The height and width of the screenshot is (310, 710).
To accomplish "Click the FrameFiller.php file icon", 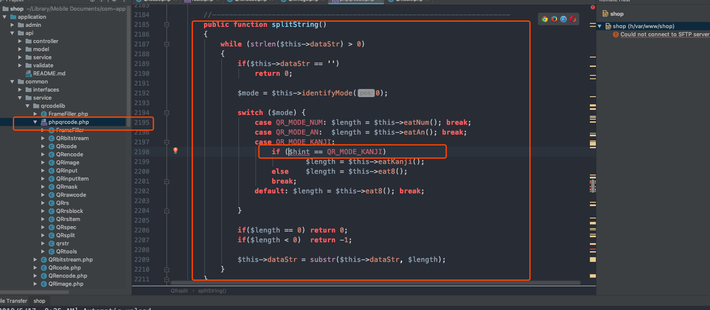I will point(44,114).
